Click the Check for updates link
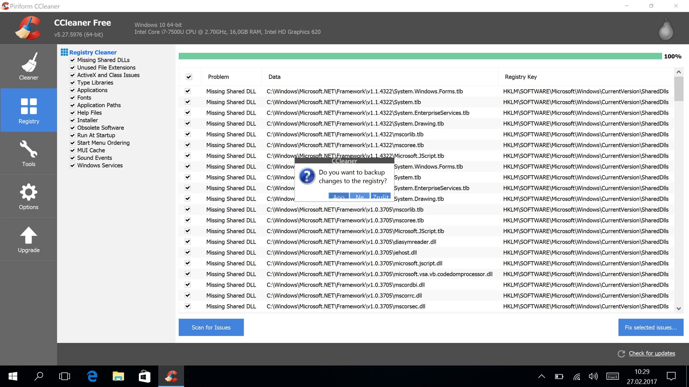The width and height of the screenshot is (689, 387). click(652, 353)
